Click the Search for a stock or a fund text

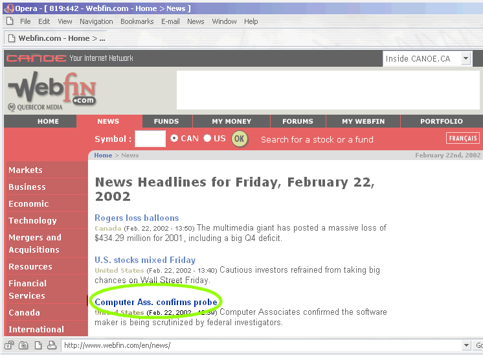[x=317, y=139]
